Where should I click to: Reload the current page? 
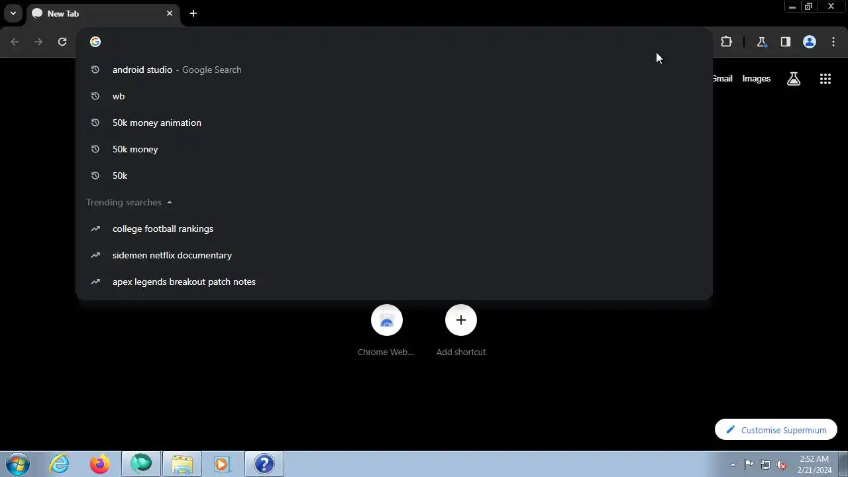pos(62,42)
